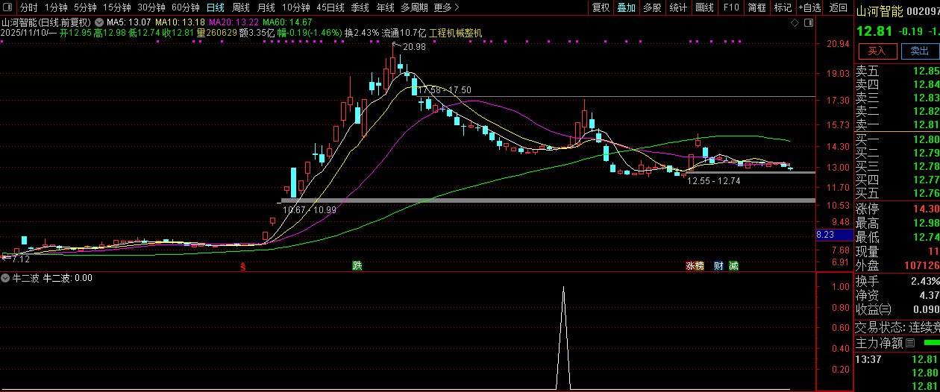Viewport: 940px width, 392px height.
Task: Click the diamond icon above the chart
Action: coord(795,23)
